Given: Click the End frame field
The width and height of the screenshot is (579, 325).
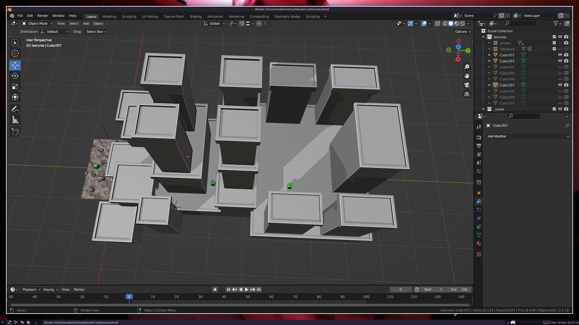Looking at the screenshot, I should pyautogui.click(x=459, y=289).
